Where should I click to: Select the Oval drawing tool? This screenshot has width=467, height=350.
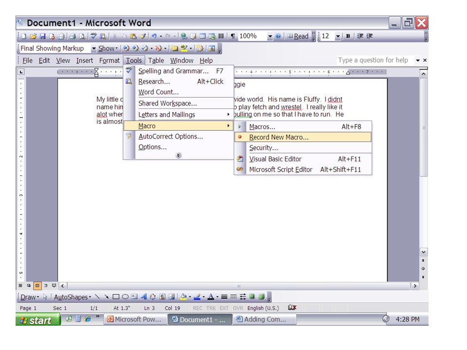(x=125, y=297)
